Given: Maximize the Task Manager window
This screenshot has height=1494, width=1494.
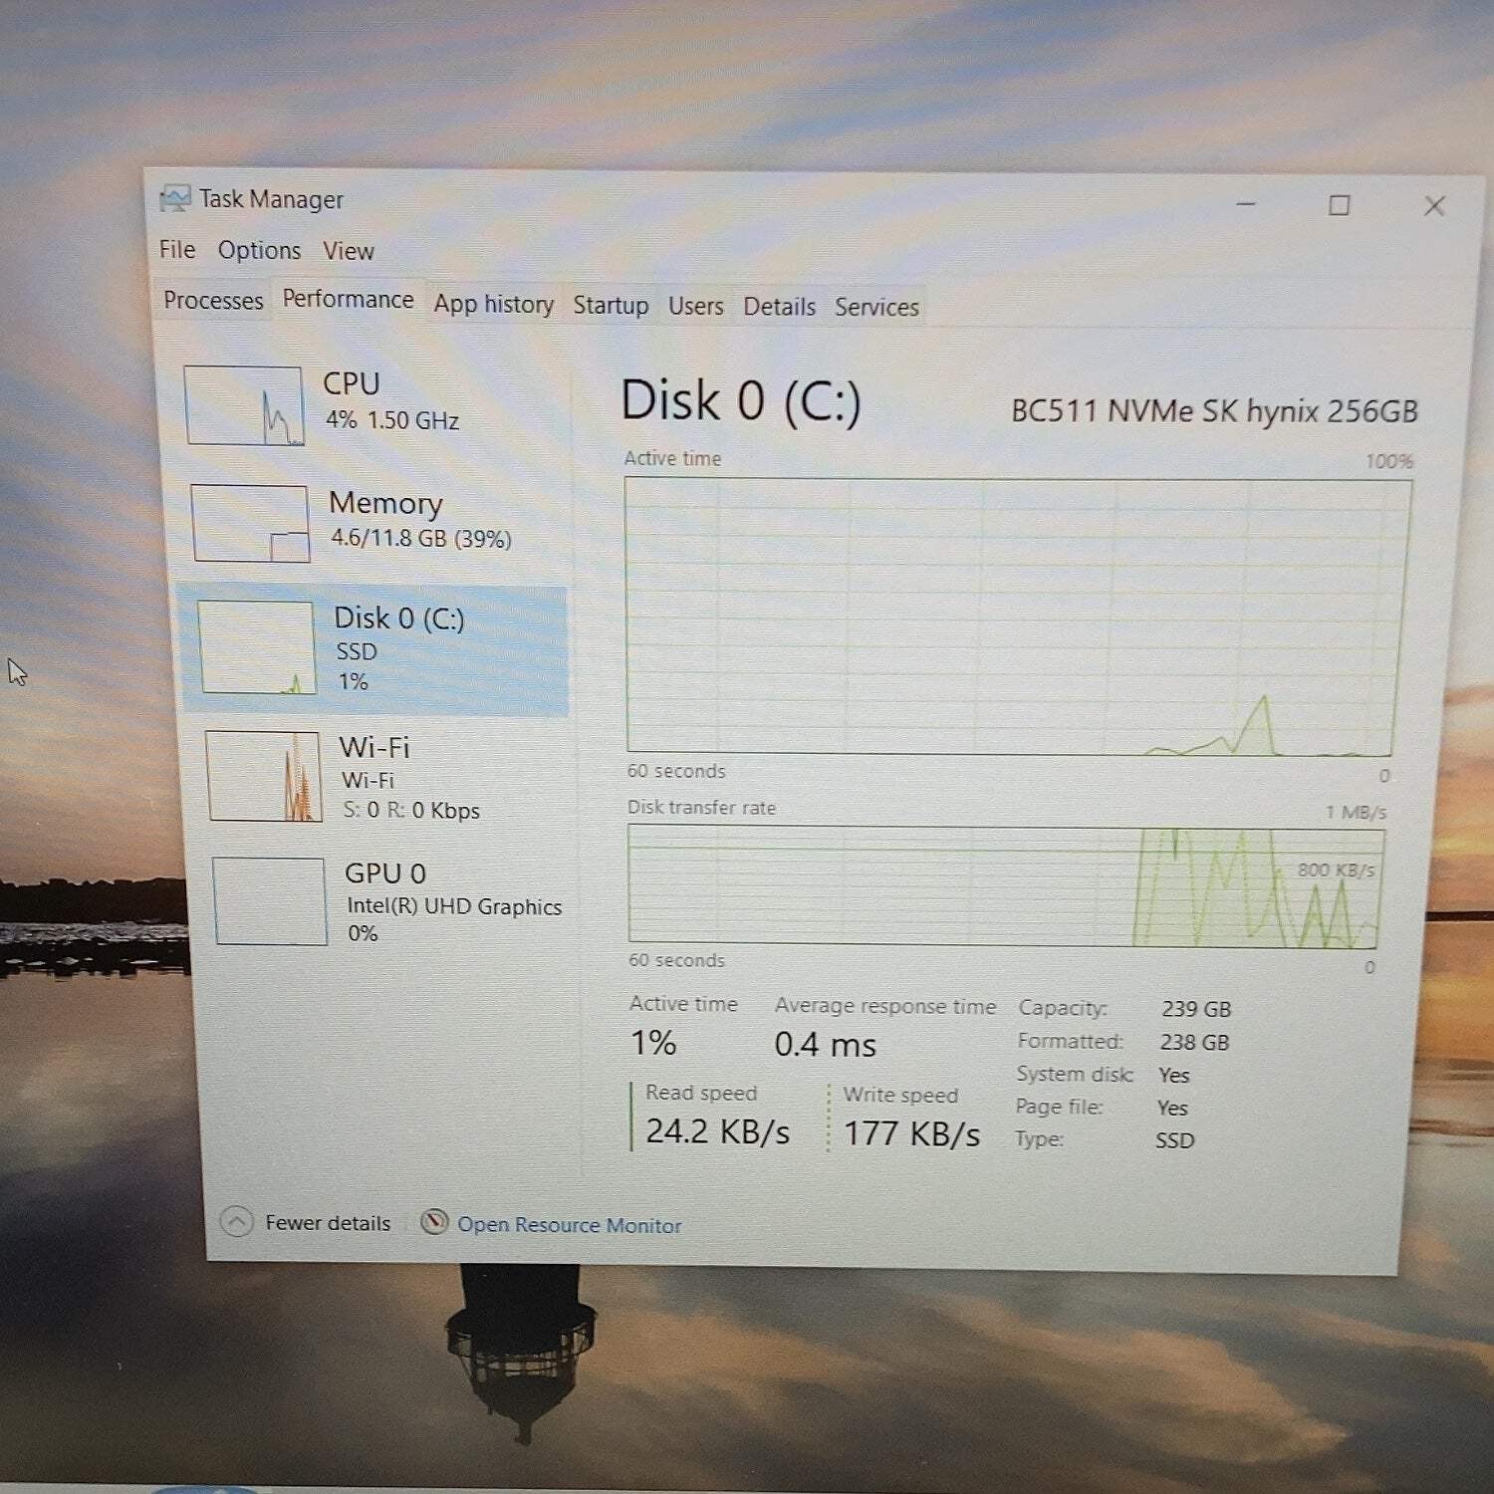Looking at the screenshot, I should click(1340, 205).
